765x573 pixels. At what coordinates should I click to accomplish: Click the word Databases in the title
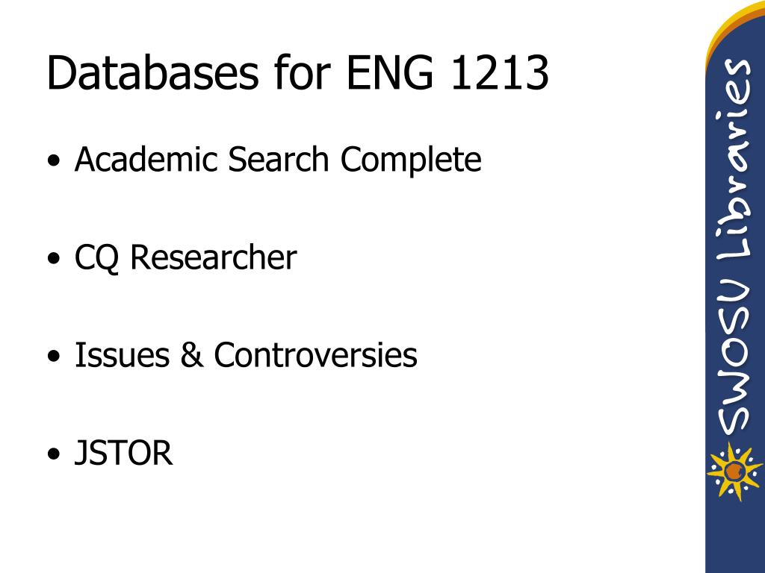tap(152, 73)
